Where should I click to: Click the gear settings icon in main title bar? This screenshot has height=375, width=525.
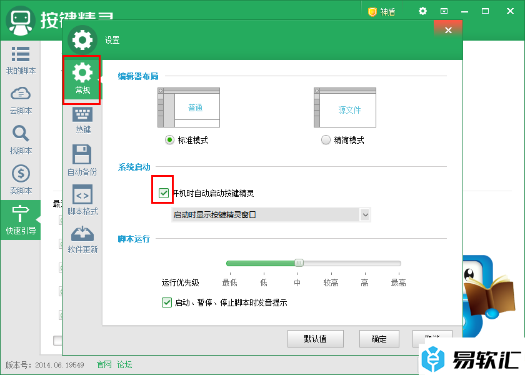pos(423,11)
